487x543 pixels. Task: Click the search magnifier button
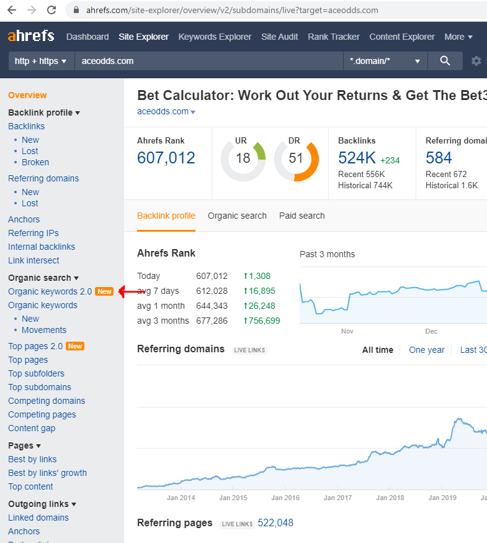[445, 61]
